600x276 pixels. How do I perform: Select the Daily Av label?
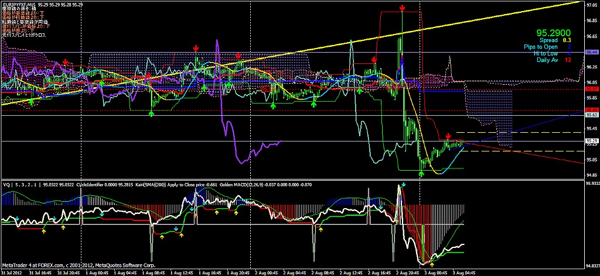coord(547,60)
